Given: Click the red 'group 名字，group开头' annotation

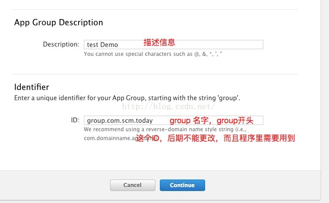Looking at the screenshot, I should (x=211, y=121).
